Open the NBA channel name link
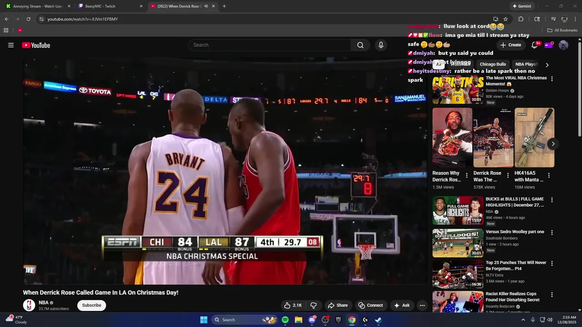The height and width of the screenshot is (327, 582). tap(44, 302)
